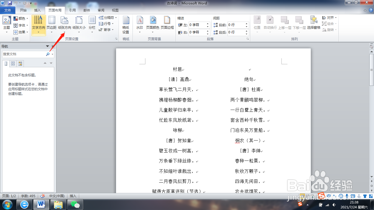Open the 页边距 margins menu
This screenshot has width=374, height=210.
click(51, 24)
